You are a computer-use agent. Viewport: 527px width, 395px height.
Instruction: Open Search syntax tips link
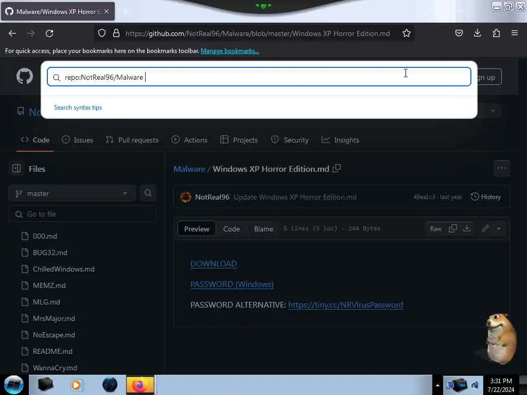(78, 107)
